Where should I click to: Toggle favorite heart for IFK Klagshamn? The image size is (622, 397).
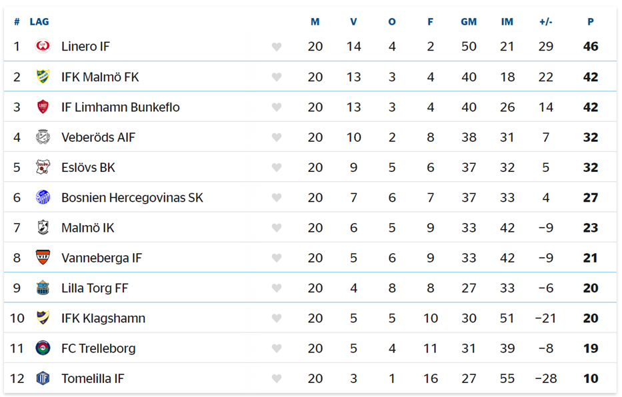tap(277, 318)
